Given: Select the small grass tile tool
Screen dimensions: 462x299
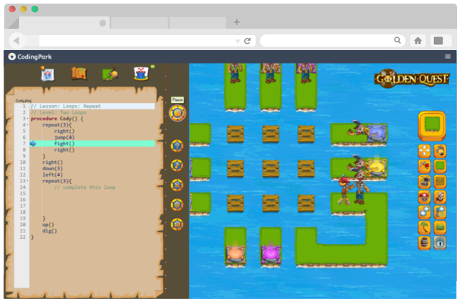Looking at the screenshot, I should point(440,166).
